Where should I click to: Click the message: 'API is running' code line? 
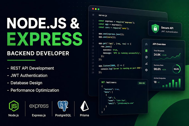[122, 53]
